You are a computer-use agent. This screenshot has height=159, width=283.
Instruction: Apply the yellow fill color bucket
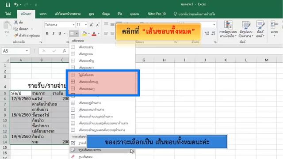(x=84, y=34)
